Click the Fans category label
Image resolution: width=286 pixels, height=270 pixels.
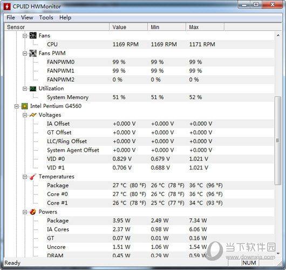pos(44,36)
